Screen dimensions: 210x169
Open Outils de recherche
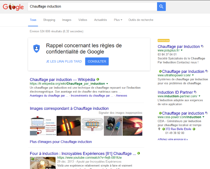pyautogui.click(x=141, y=20)
